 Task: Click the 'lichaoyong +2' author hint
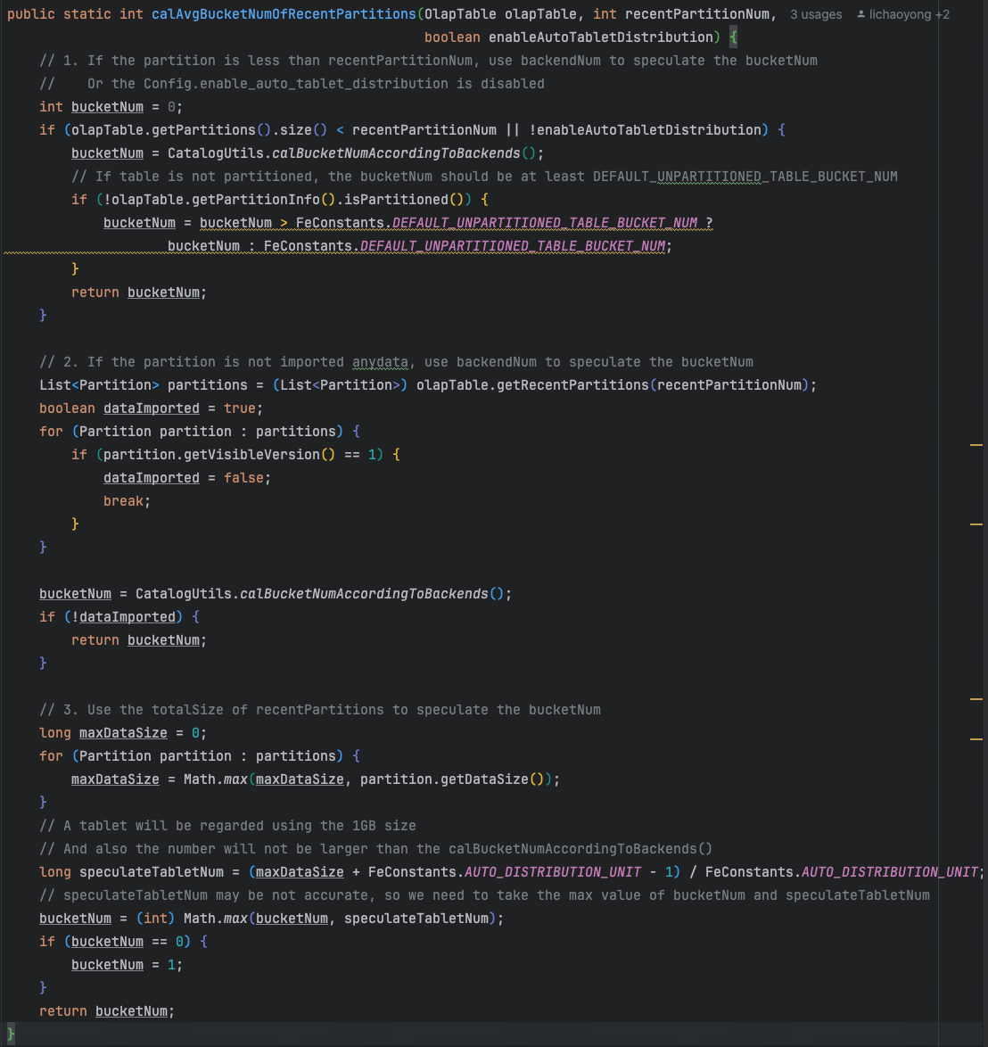(x=909, y=14)
